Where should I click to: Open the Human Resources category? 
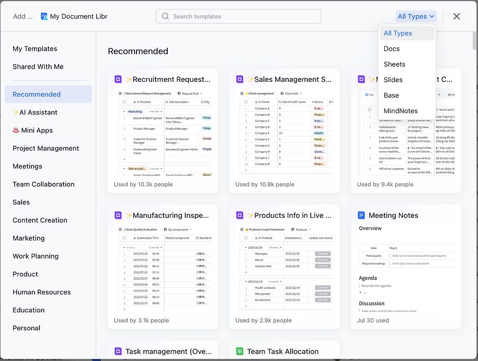coord(48,292)
